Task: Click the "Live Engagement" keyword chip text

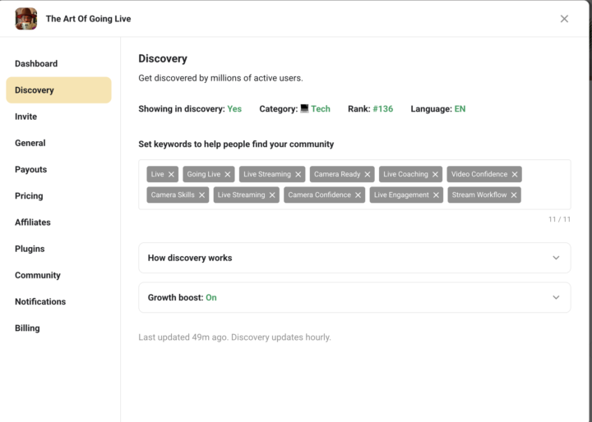Action: [x=401, y=195]
